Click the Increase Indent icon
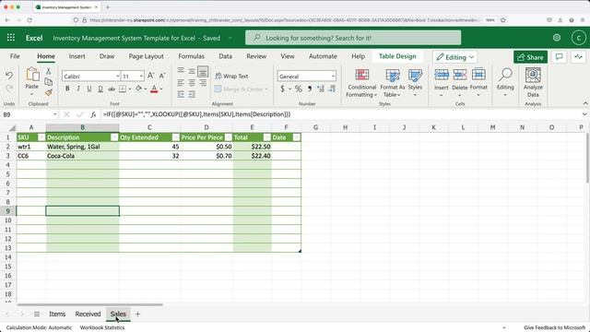This screenshot has height=332, width=590. point(192,94)
